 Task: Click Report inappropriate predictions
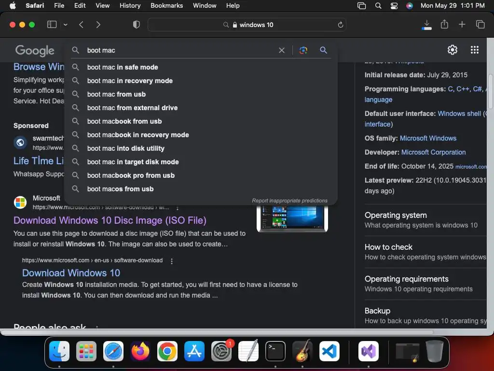pos(289,200)
